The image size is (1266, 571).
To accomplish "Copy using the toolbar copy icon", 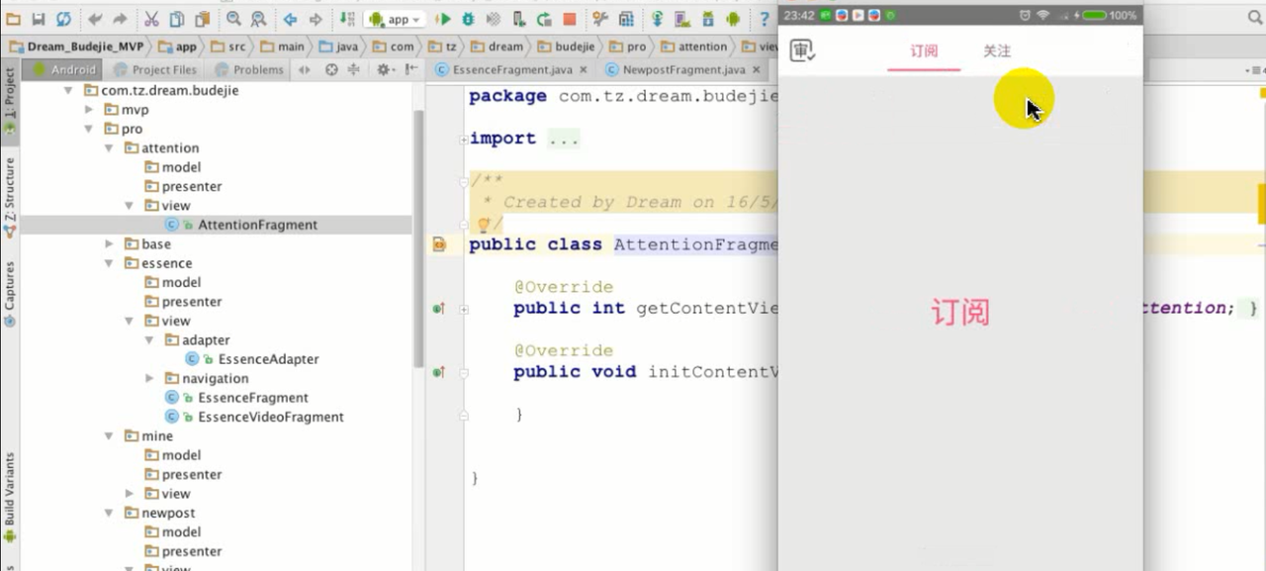I will 176,19.
